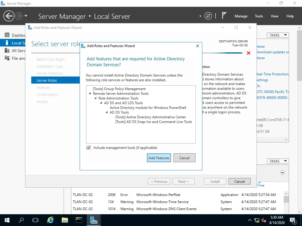
Task: Refresh Server Manager with the refresh icon
Action: click(x=208, y=16)
